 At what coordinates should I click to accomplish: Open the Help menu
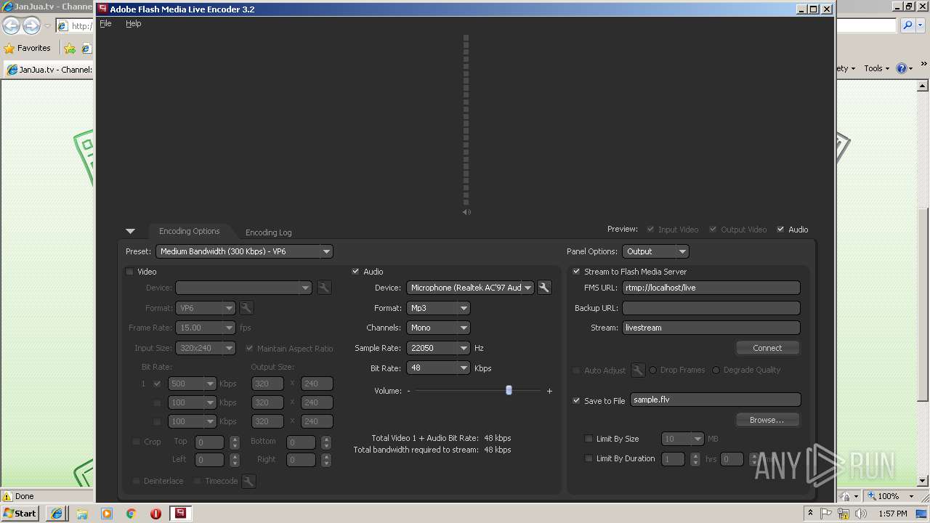(133, 23)
